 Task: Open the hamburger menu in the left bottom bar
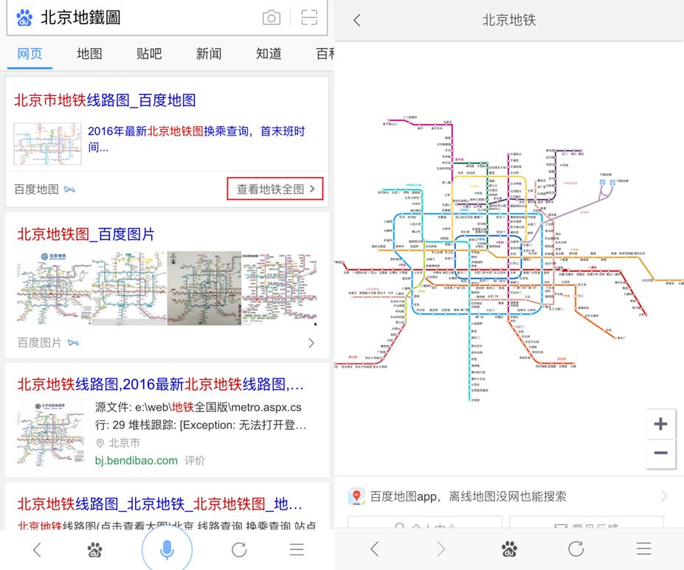[296, 549]
